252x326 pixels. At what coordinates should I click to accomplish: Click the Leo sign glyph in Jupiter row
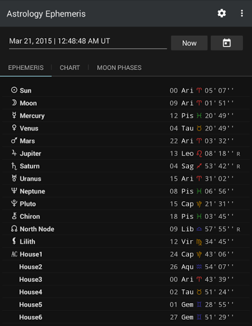coord(199,153)
